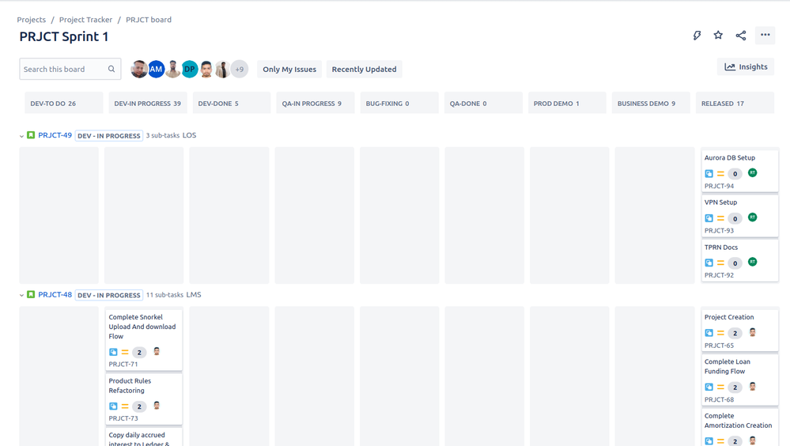Collapse the PRJCT-49 swimlane
This screenshot has width=790, height=446.
21,136
